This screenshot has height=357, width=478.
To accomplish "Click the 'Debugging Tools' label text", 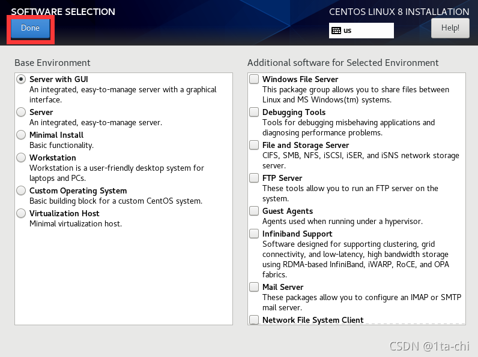I will tap(294, 113).
